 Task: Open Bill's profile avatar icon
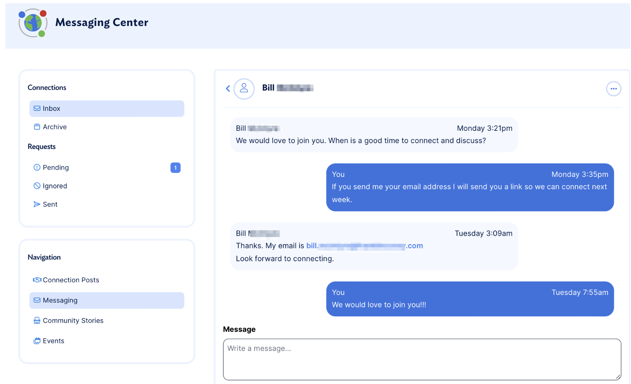(x=244, y=88)
